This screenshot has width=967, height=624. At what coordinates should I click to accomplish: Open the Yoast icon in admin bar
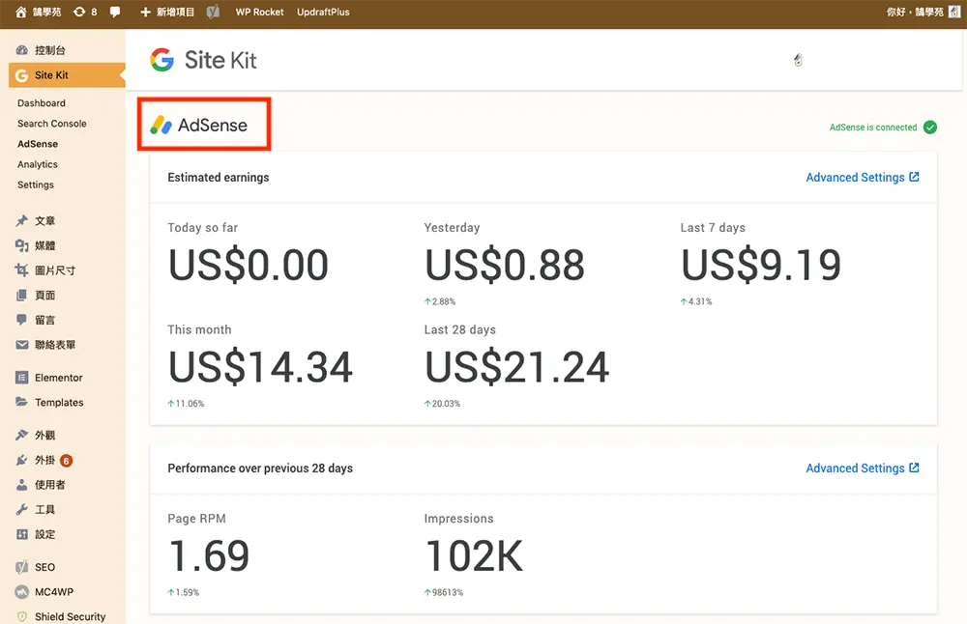213,12
